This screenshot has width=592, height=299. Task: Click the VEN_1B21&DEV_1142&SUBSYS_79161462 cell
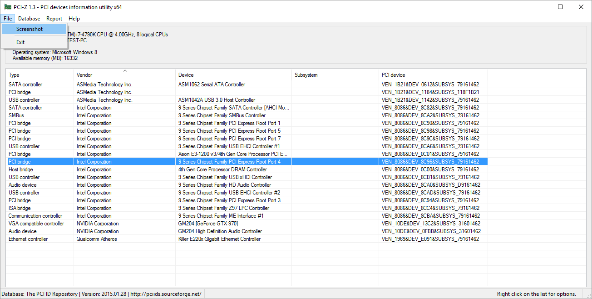(430, 100)
